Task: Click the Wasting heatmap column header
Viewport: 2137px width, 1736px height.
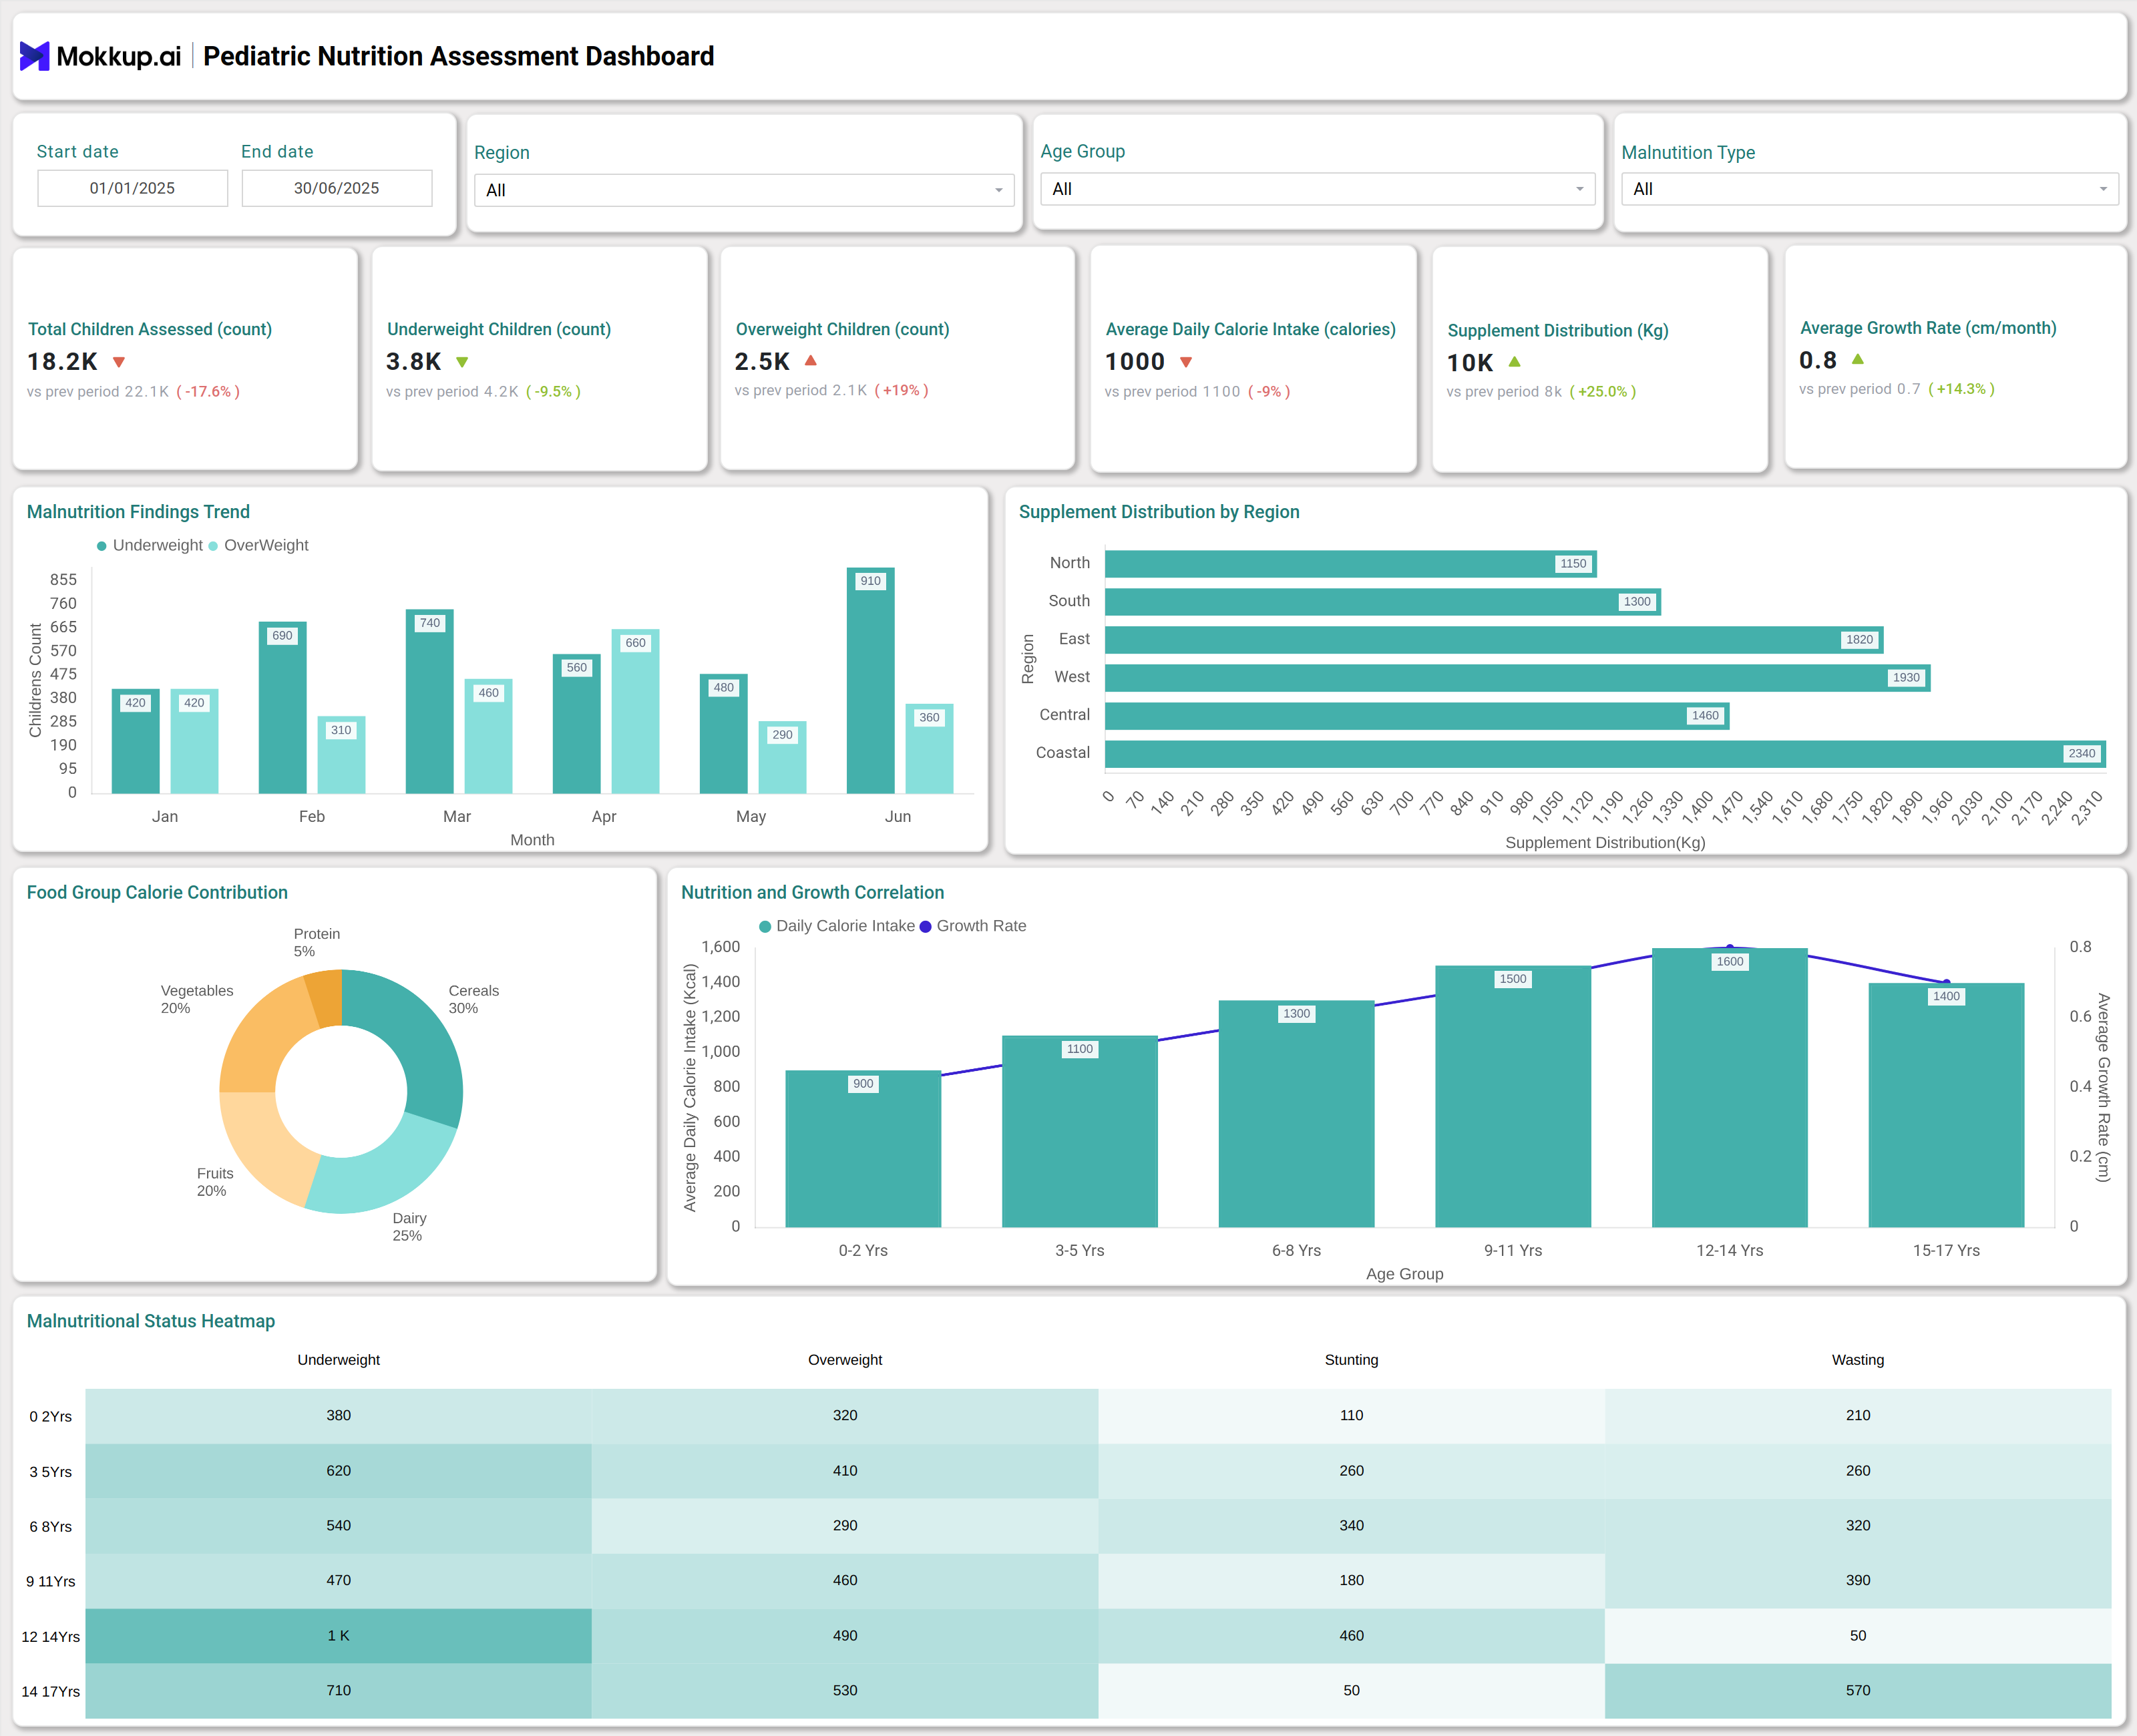Action: [x=1858, y=1360]
